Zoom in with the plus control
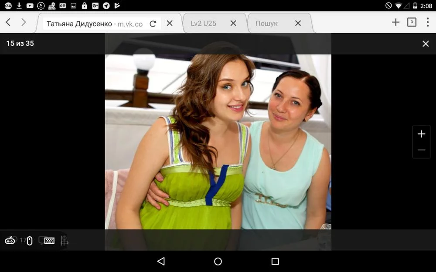436x272 pixels. point(421,134)
